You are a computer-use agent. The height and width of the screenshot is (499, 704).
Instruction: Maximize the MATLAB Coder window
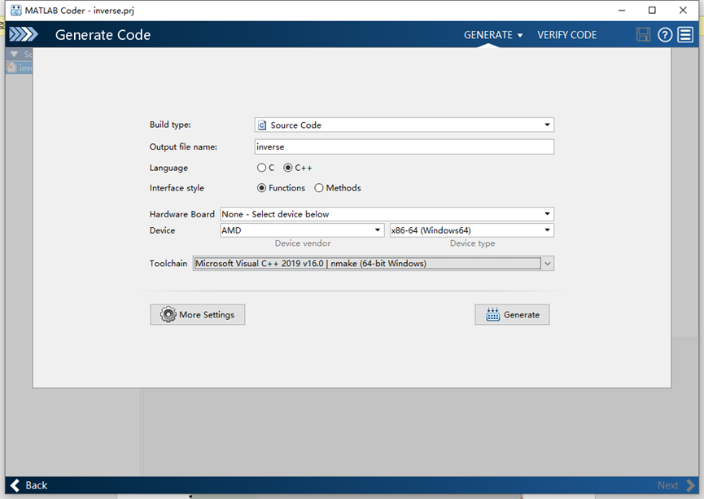[x=652, y=10]
